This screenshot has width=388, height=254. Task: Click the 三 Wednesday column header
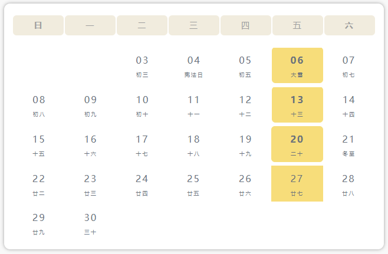[x=194, y=25]
